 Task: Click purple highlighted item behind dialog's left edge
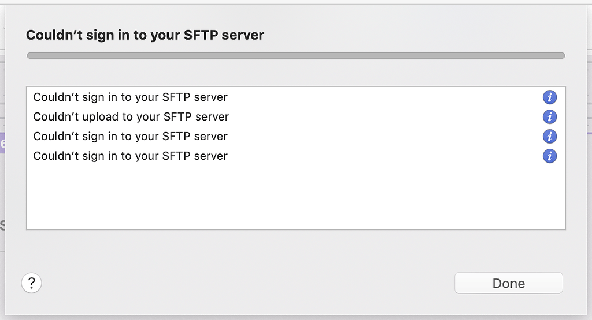click(x=2, y=144)
